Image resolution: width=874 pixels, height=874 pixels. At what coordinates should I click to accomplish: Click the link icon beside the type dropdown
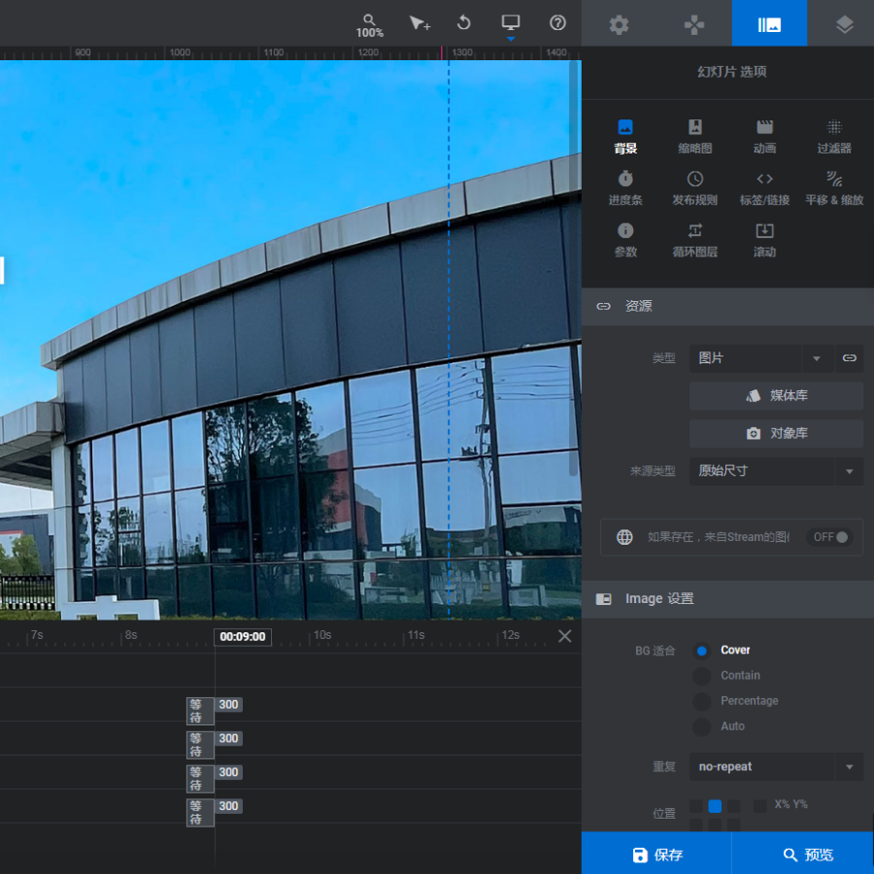click(849, 357)
